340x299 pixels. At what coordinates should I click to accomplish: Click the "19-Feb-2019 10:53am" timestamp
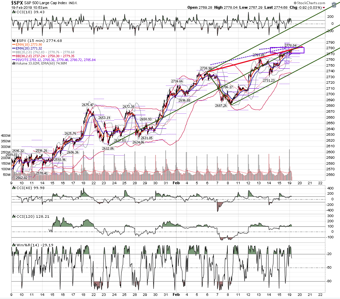pos(30,8)
